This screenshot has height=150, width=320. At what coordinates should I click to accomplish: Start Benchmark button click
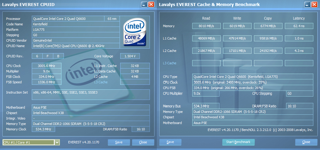click(x=238, y=142)
